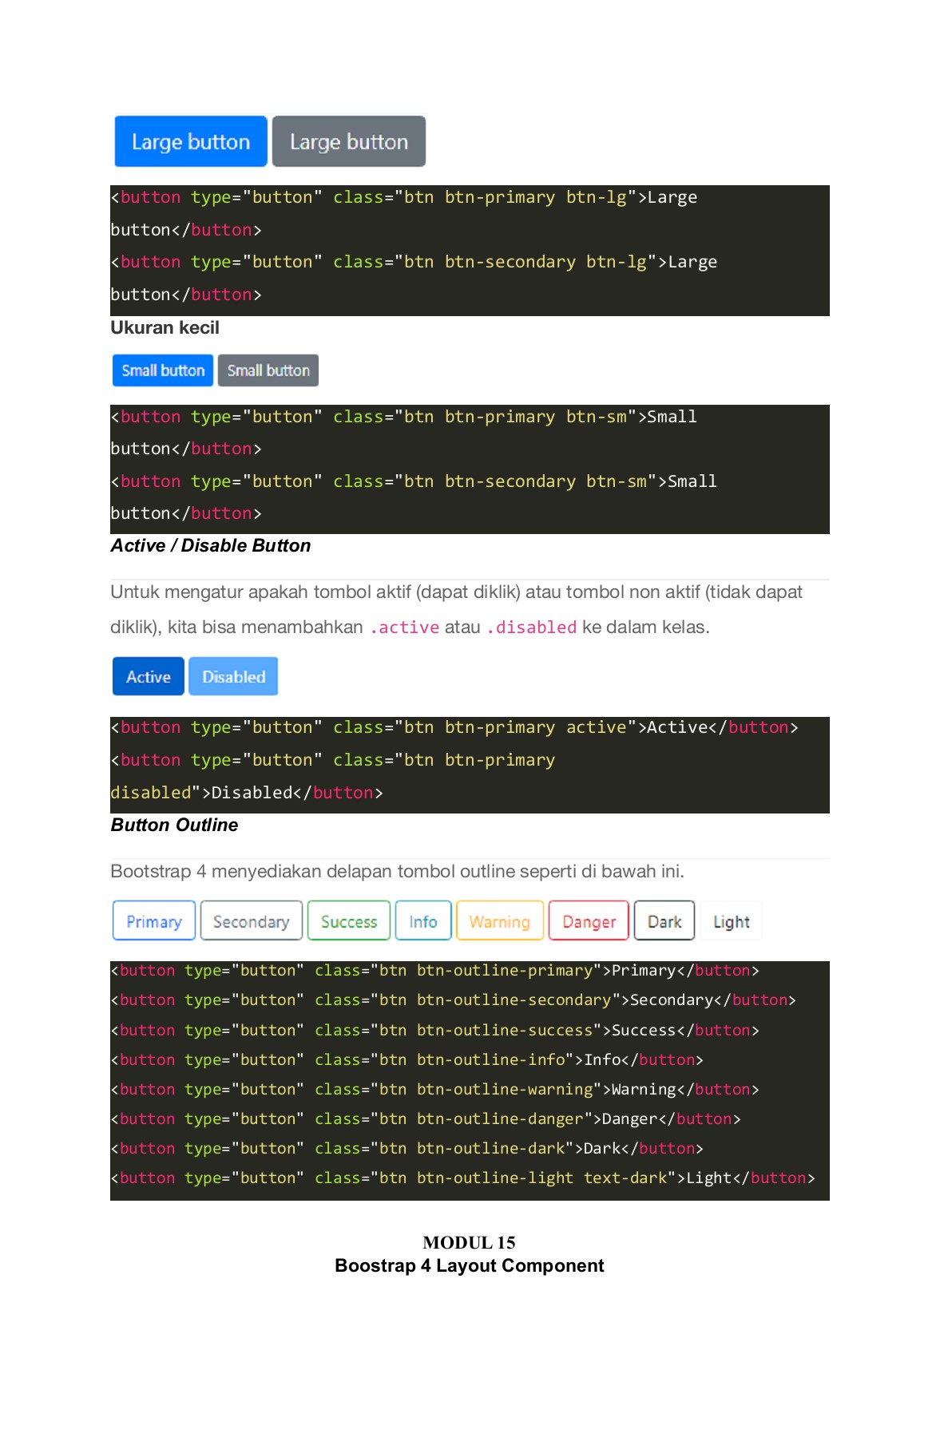
Task: Click the dark blue Active button
Action: coord(149,677)
